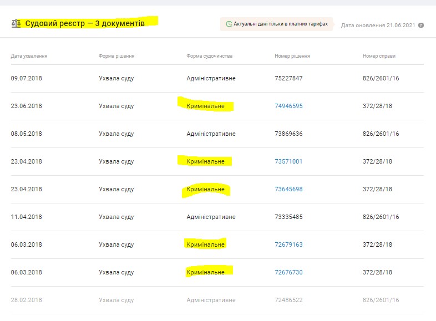Open decision link 73571001

[x=288, y=161]
